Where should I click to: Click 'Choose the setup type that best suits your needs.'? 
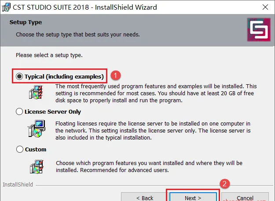coord(78,35)
